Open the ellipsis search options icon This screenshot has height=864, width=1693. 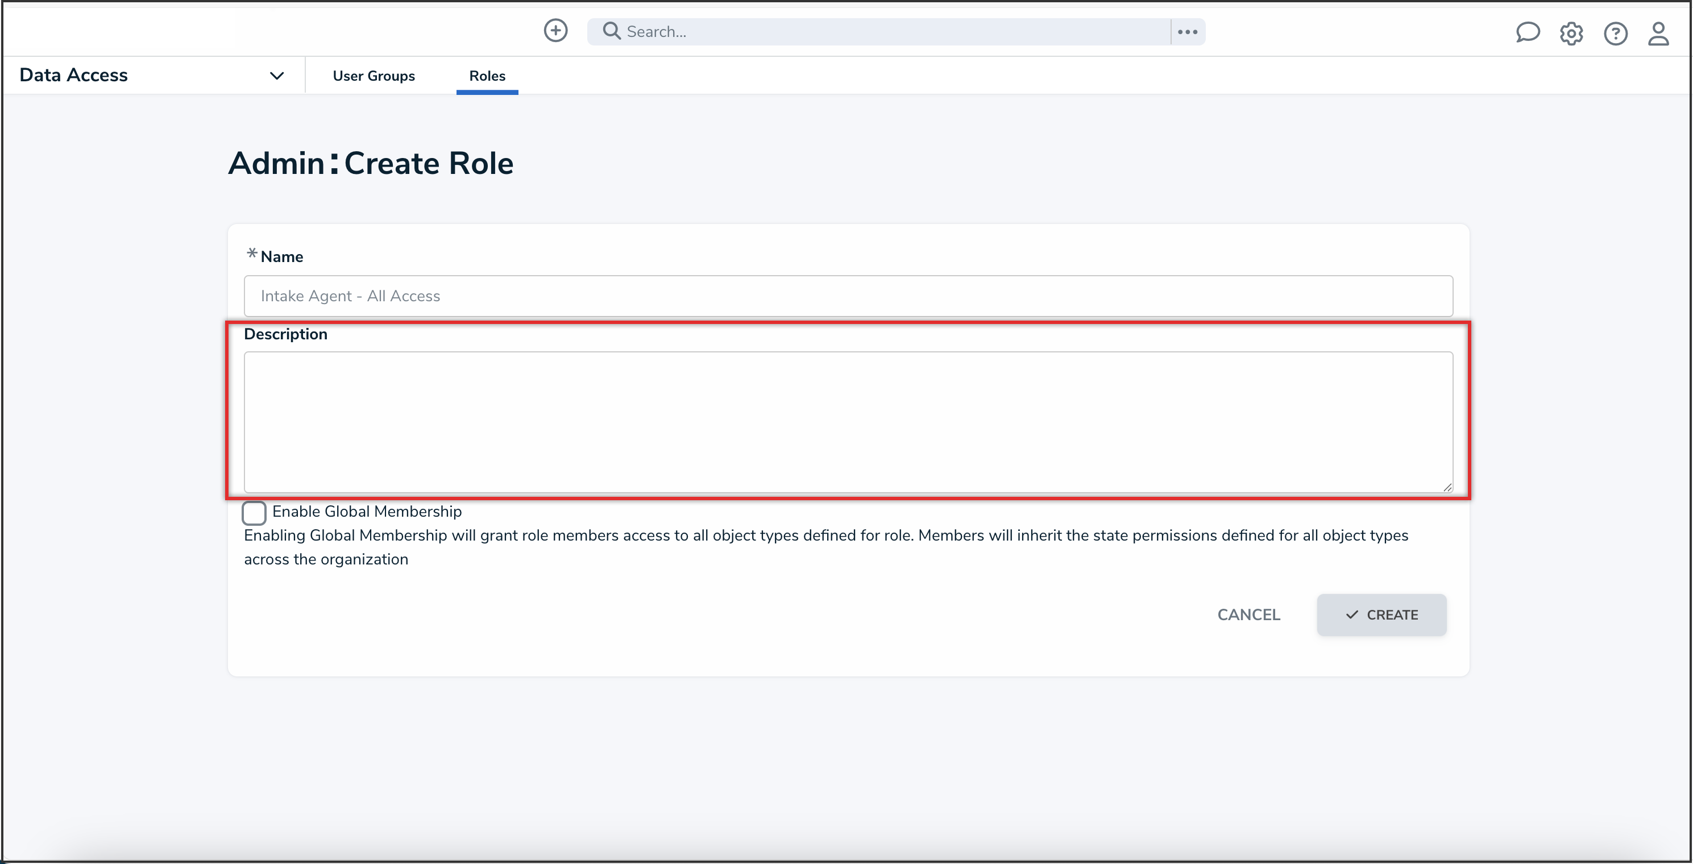(1187, 31)
